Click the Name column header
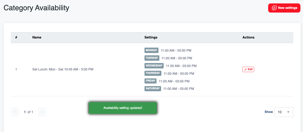This screenshot has height=132, width=303. [37, 37]
